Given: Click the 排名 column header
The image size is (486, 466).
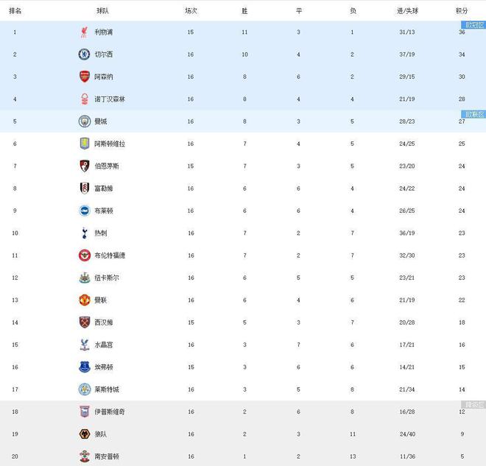Looking at the screenshot, I should pos(15,11).
